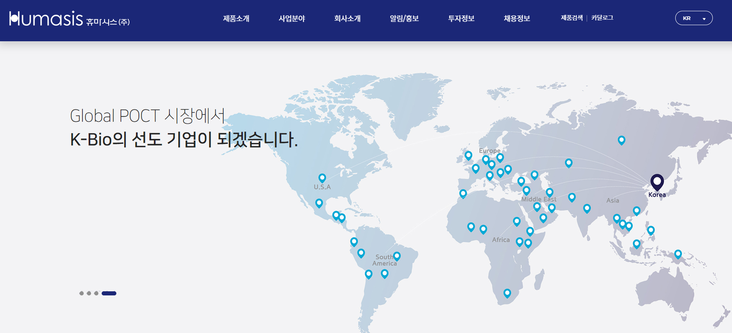732x333 pixels.
Task: Click the large dark Korea map pin
Action: tap(657, 182)
